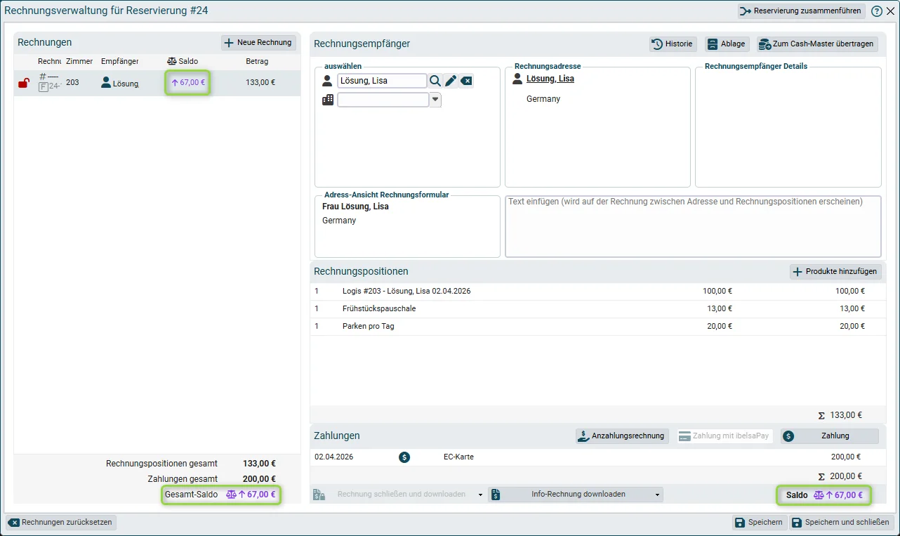Click the dollar icon of EC-Karte payment
This screenshot has width=900, height=536.
(x=404, y=457)
